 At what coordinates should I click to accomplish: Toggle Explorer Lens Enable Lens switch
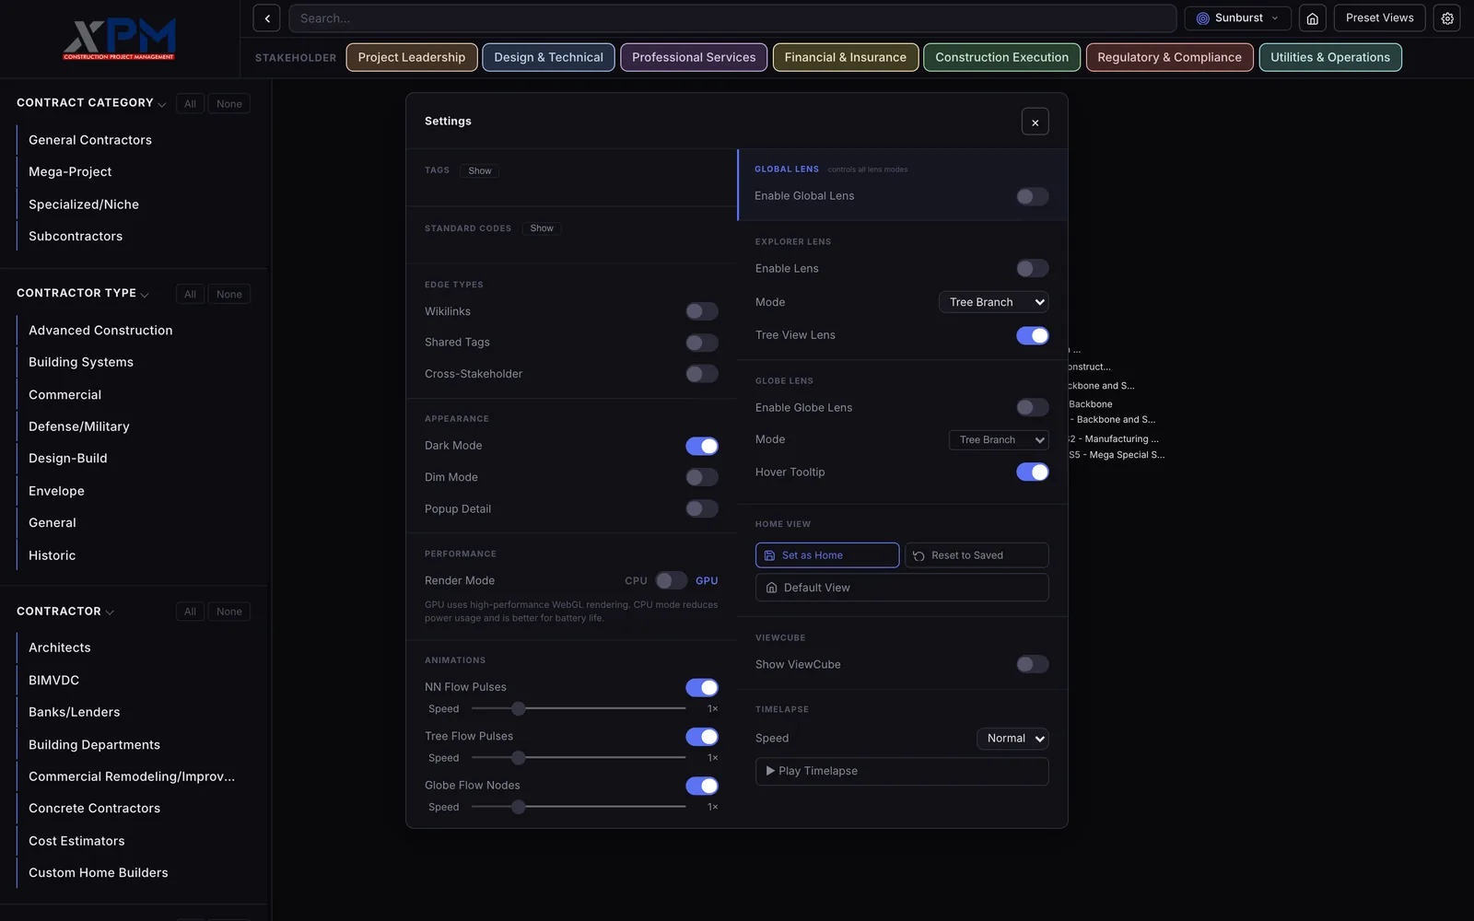[1032, 268]
